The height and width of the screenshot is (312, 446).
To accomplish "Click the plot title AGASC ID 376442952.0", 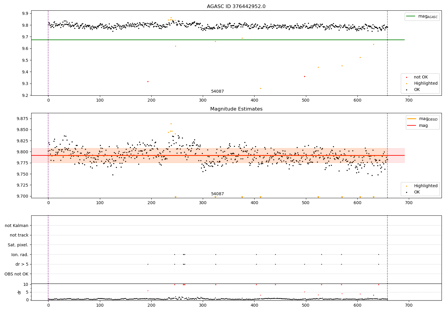I will [x=236, y=7].
